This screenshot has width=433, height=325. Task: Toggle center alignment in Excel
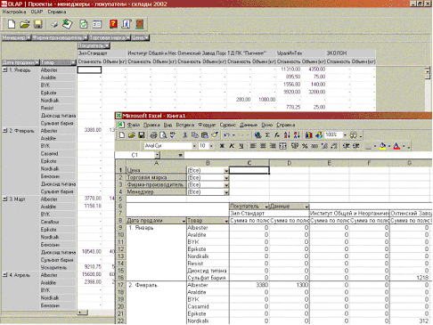point(263,146)
